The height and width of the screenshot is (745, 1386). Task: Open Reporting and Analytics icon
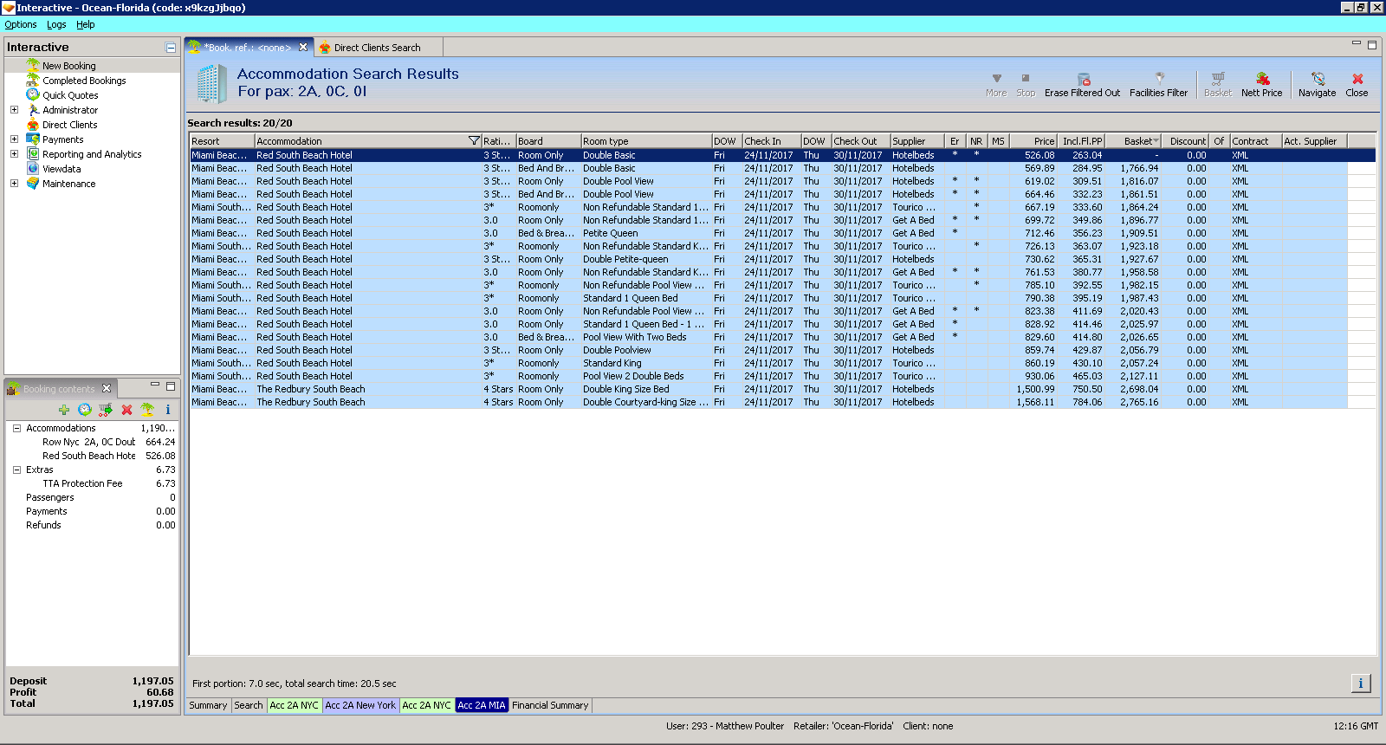(33, 153)
